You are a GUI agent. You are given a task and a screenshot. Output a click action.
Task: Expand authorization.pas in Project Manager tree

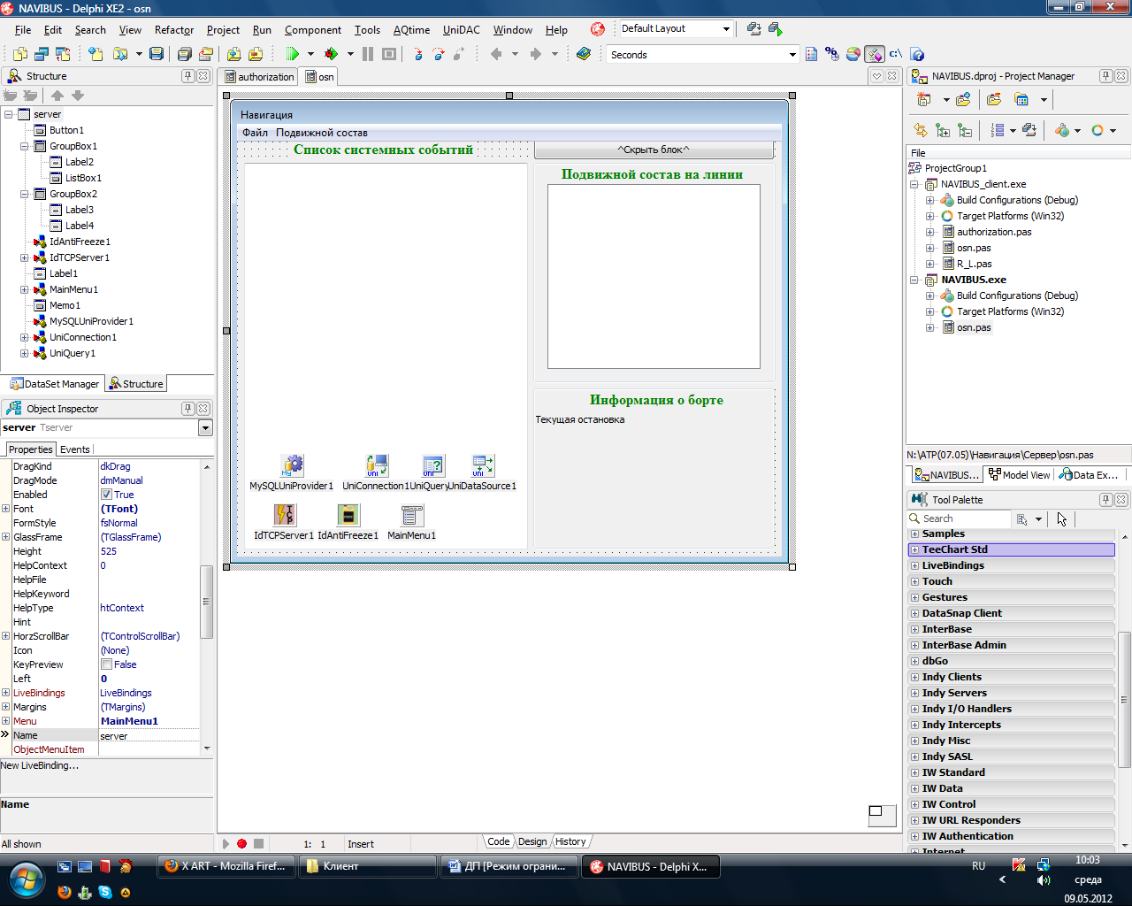(x=930, y=232)
